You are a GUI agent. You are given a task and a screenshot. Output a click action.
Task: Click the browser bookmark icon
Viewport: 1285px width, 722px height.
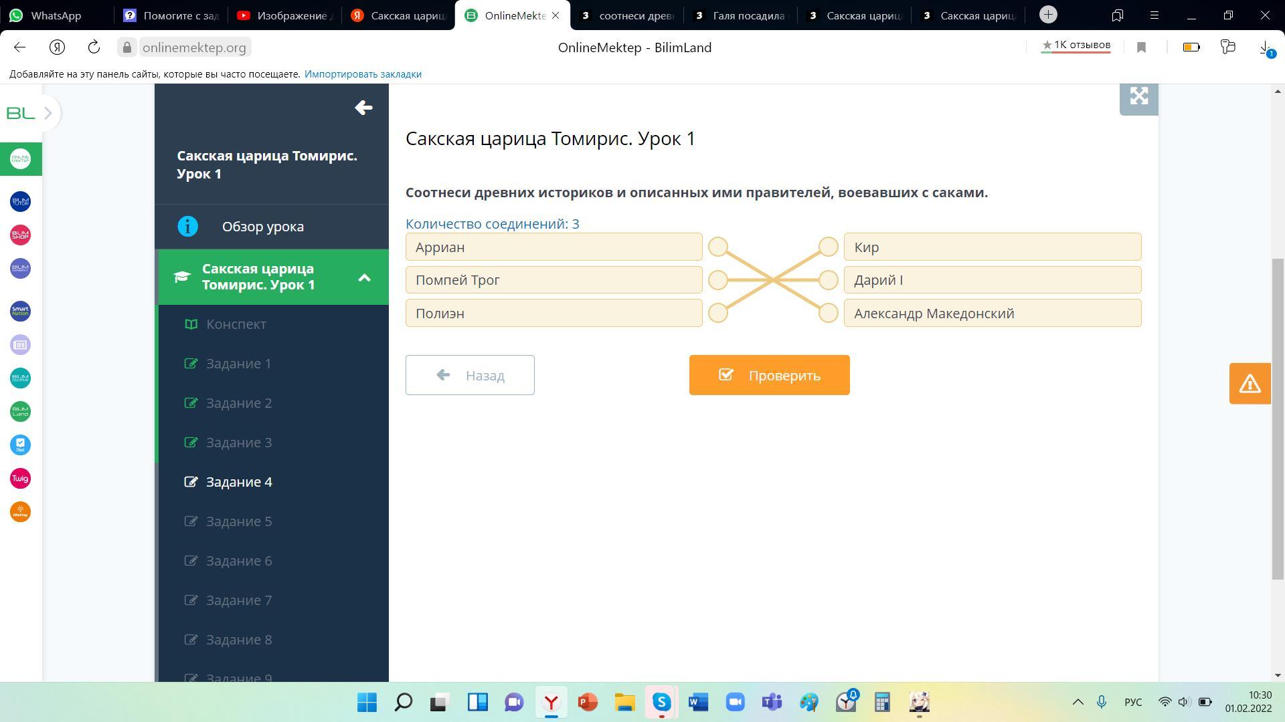[x=1142, y=47]
